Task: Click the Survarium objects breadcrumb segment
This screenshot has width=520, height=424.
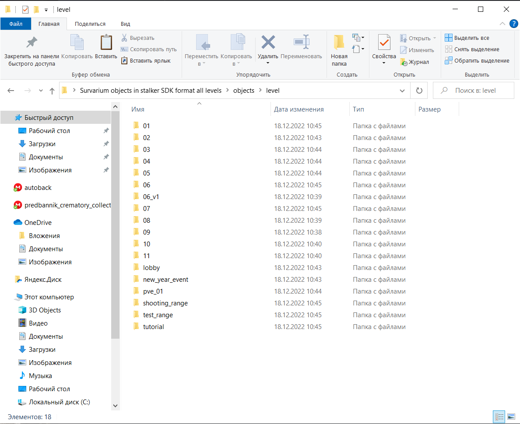Action: (151, 91)
